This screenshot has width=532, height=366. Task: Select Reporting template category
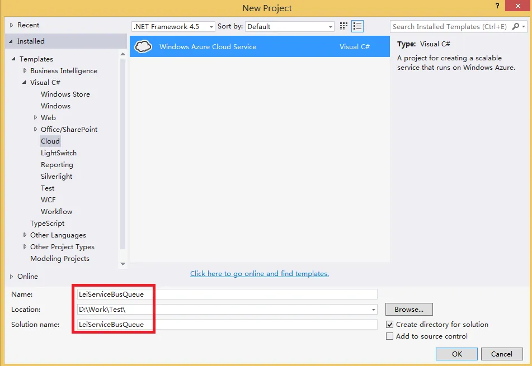point(57,165)
